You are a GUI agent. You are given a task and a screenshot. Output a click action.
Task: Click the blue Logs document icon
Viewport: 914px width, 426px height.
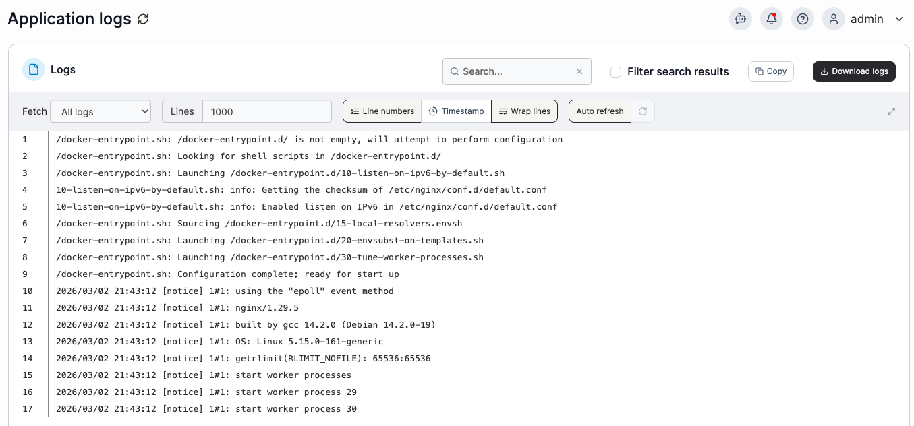coord(34,69)
